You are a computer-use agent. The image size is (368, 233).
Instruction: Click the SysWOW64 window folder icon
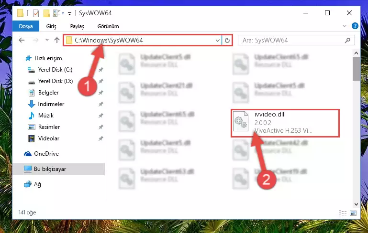click(x=21, y=13)
